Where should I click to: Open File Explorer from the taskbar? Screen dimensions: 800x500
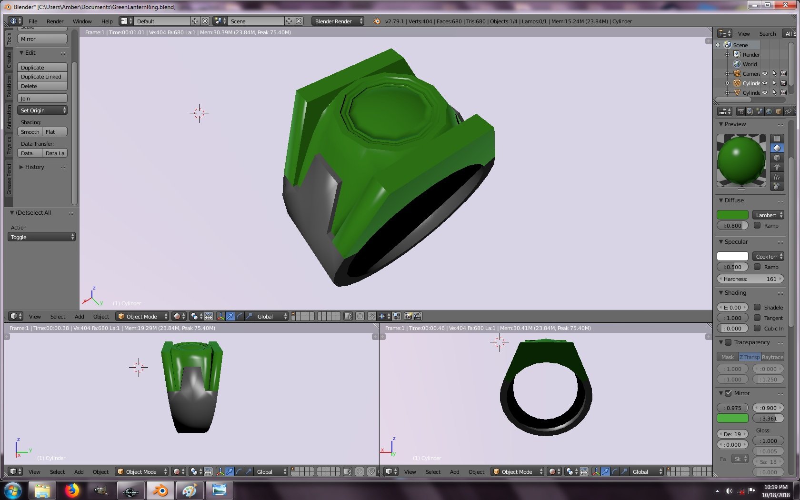tap(42, 490)
